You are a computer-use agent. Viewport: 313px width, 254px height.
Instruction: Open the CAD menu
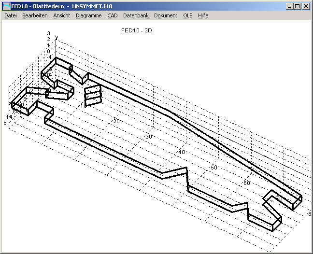pyautogui.click(x=113, y=15)
